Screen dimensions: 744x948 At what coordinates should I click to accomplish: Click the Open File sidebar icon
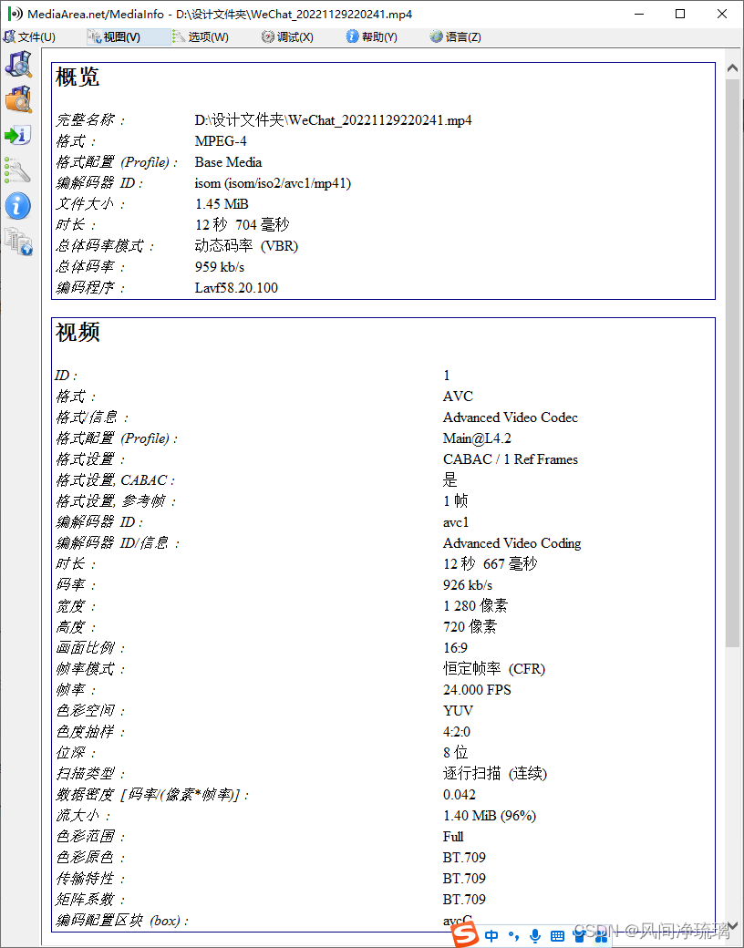[18, 63]
